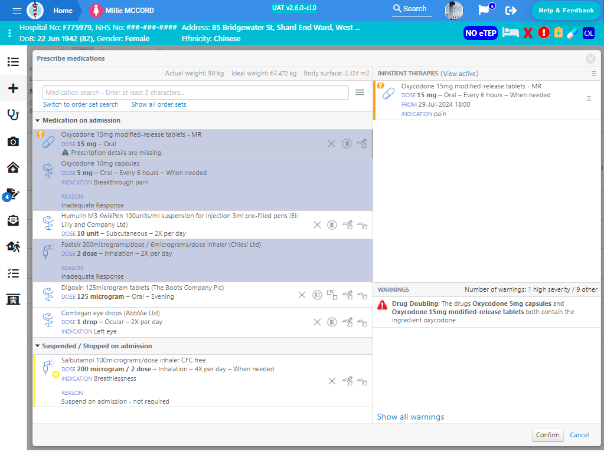Click curved arrow icon on Combigan row
The image size is (604, 452).
pyautogui.click(x=362, y=323)
